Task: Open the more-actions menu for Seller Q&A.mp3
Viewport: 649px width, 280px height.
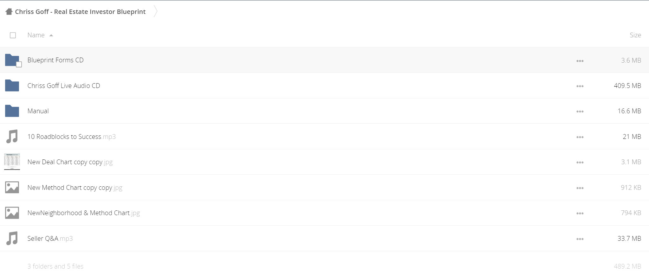Action: (580, 239)
